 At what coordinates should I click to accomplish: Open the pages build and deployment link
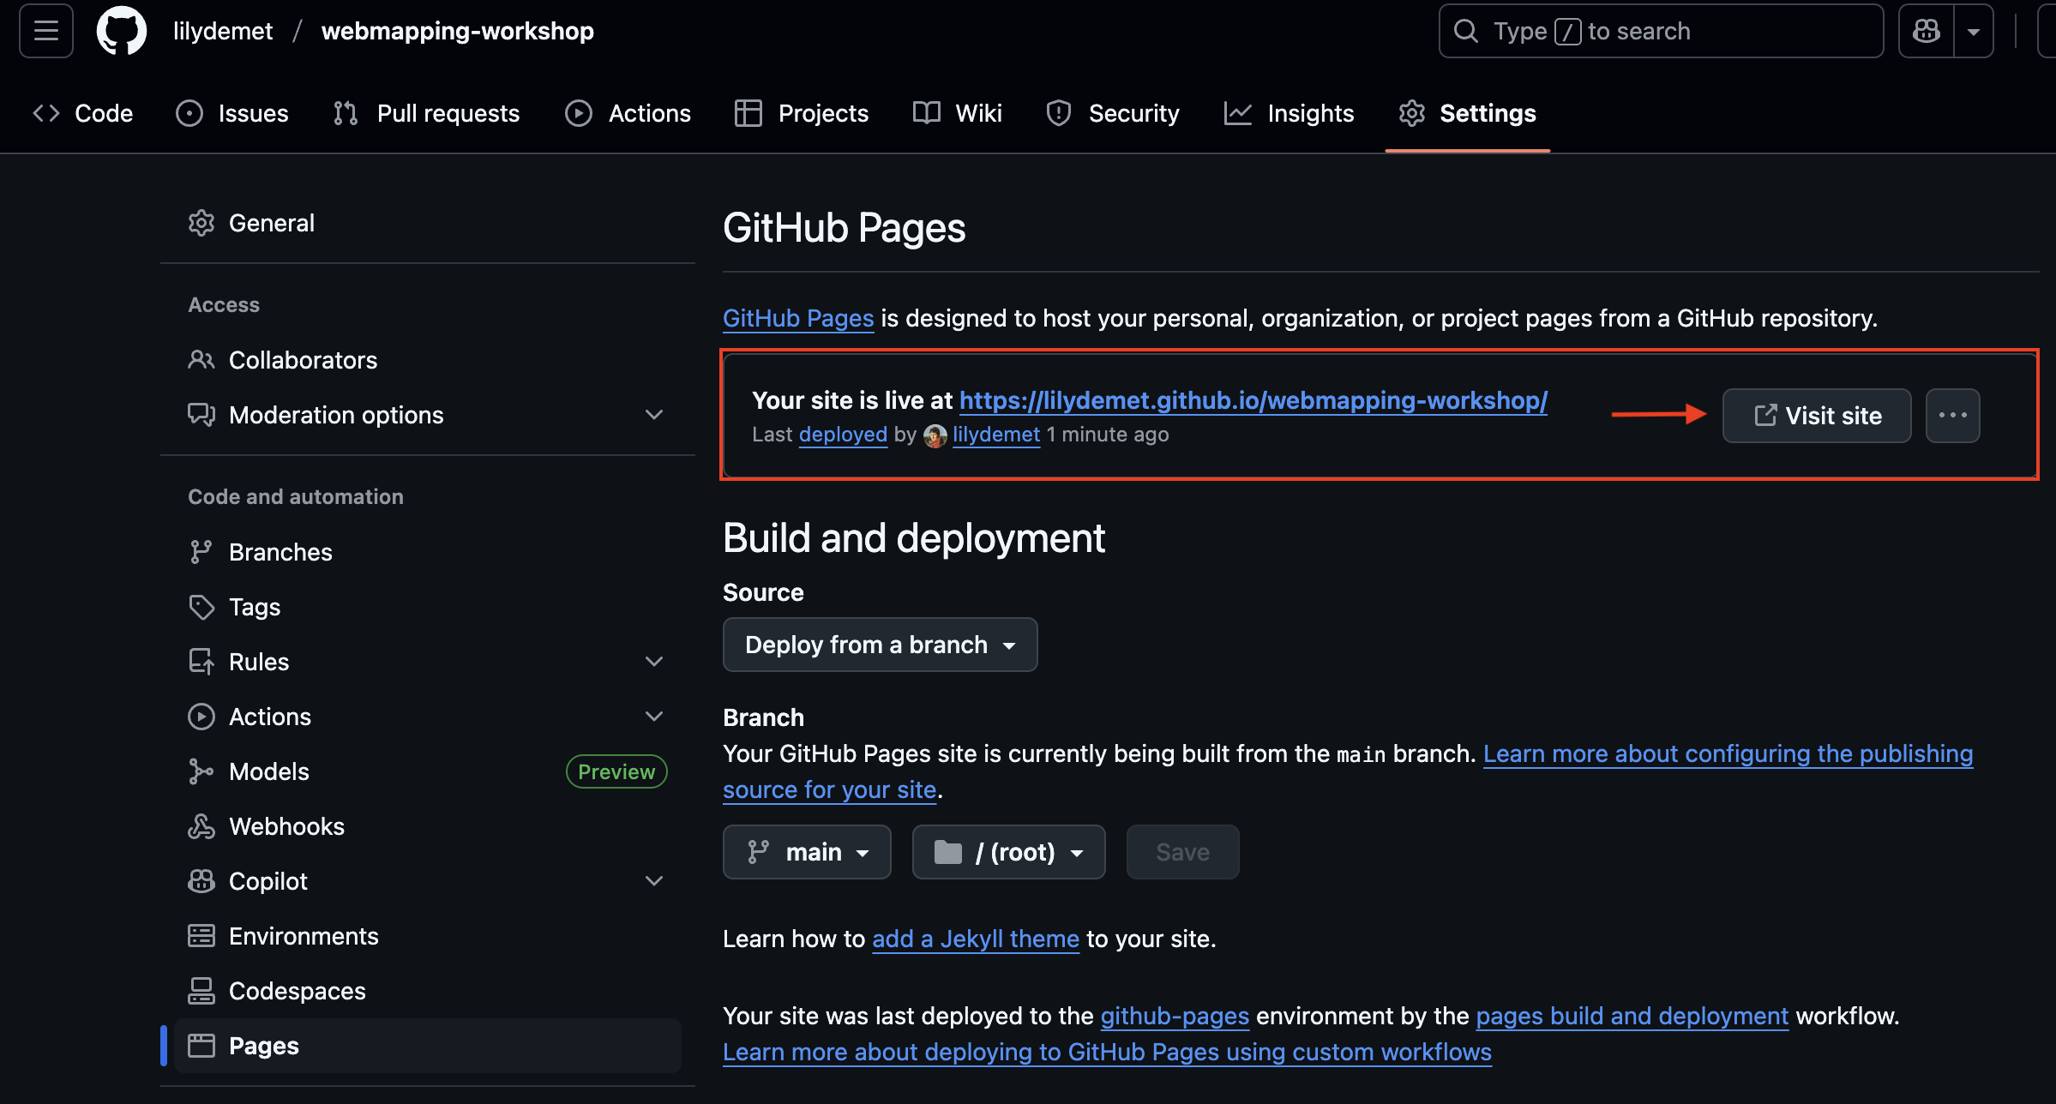pos(1632,1016)
